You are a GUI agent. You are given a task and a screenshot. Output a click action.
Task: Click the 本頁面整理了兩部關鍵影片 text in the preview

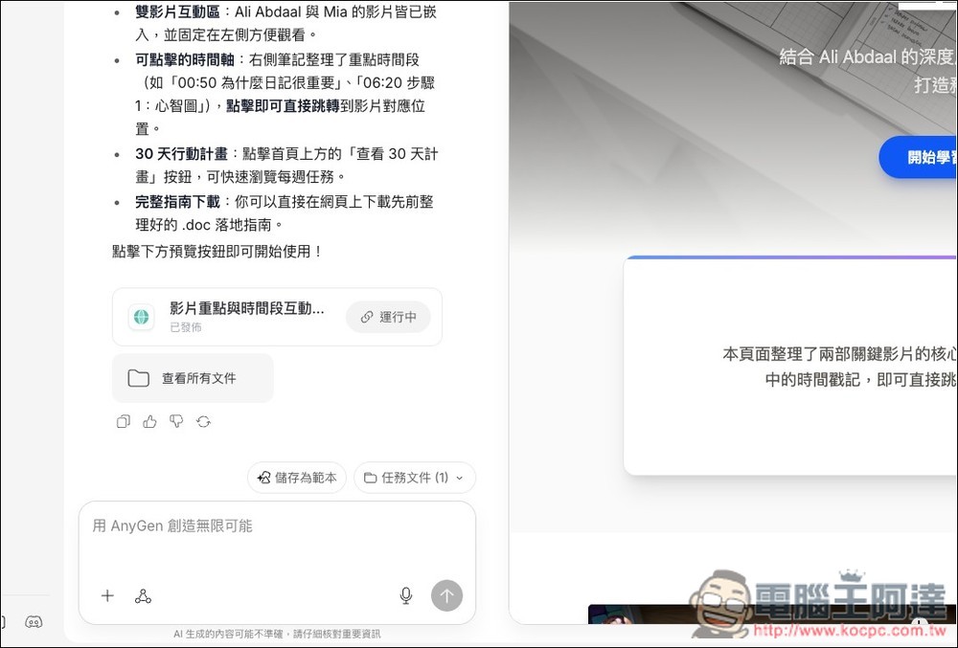[x=839, y=367]
